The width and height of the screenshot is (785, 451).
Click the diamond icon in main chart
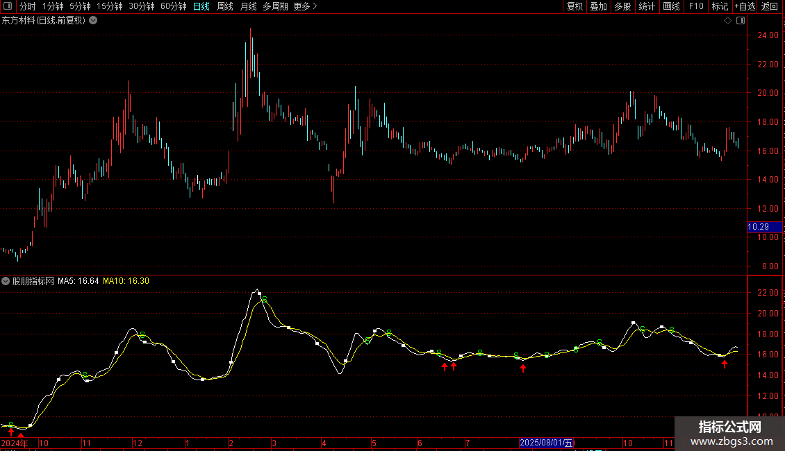[728, 21]
